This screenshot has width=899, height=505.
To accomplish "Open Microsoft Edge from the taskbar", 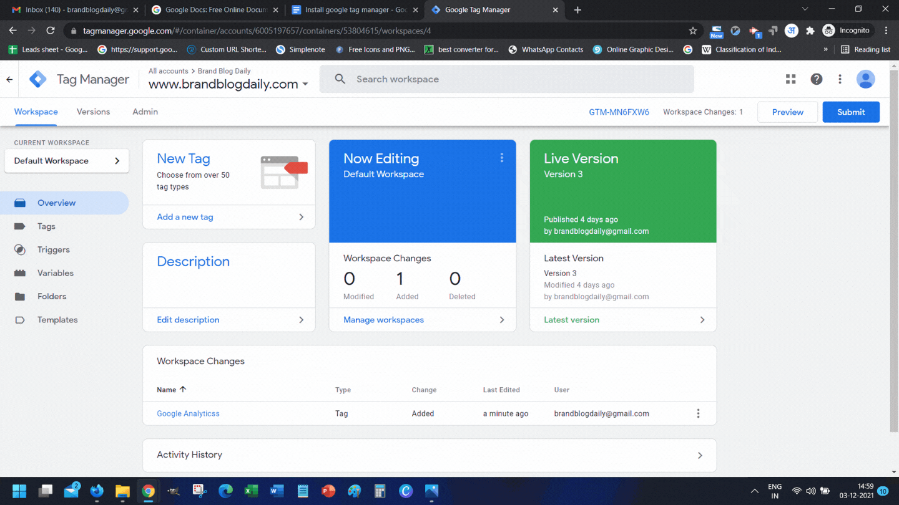I will pos(225,491).
